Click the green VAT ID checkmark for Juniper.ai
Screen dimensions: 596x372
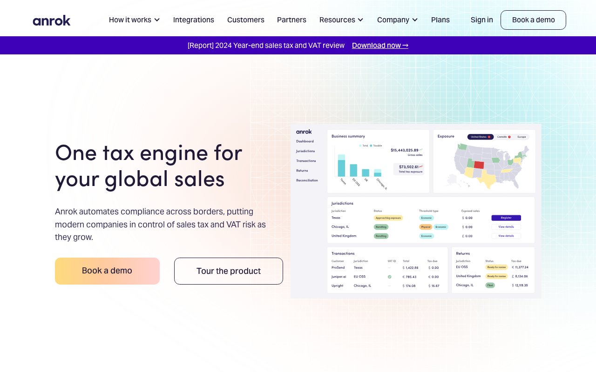click(390, 277)
